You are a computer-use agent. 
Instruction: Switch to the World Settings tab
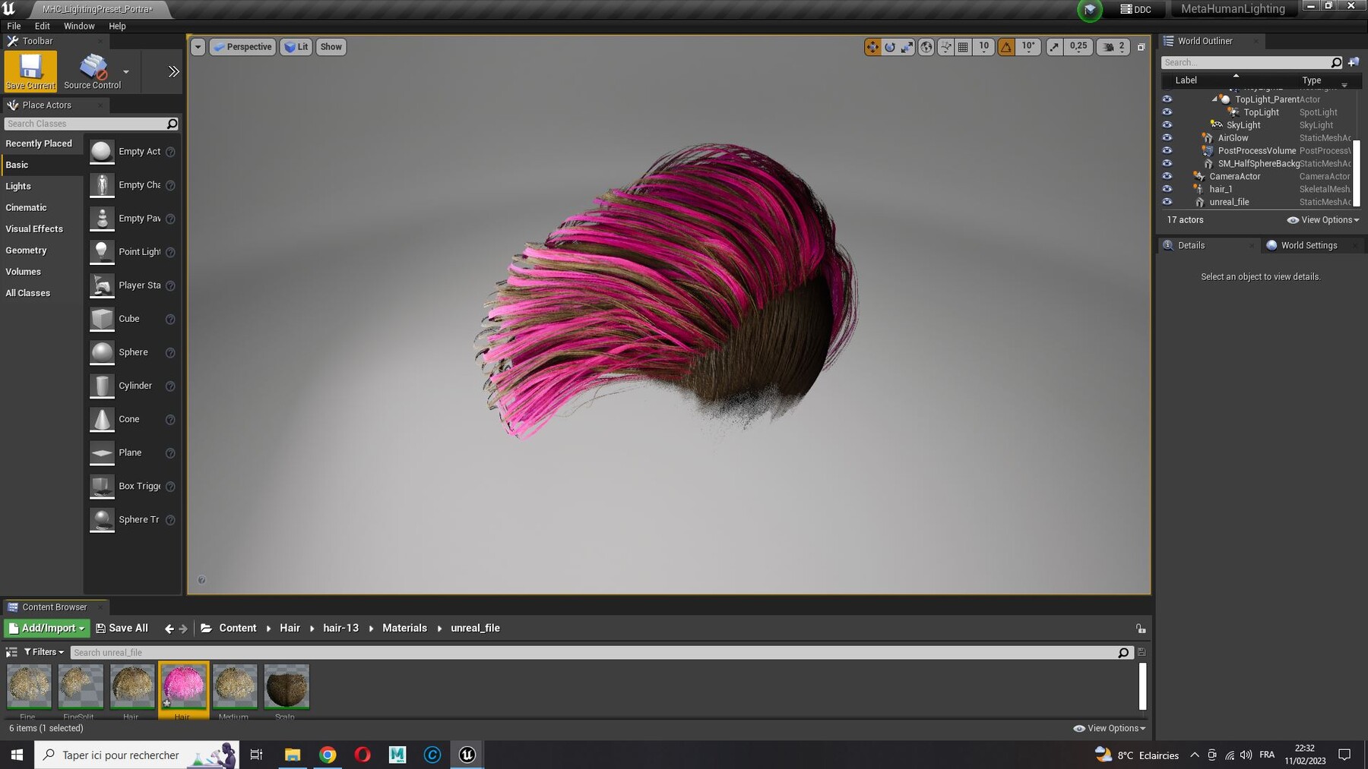pyautogui.click(x=1308, y=245)
